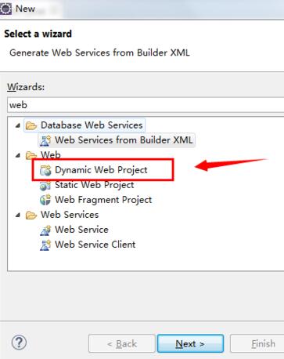Collapse the Web category arrow
Screen dimensions: 284x359
coord(18,155)
